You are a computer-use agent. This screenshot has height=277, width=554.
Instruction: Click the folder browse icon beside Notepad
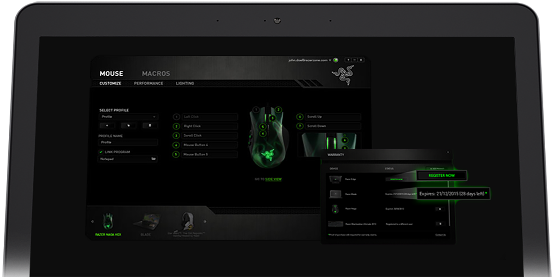[x=154, y=159]
